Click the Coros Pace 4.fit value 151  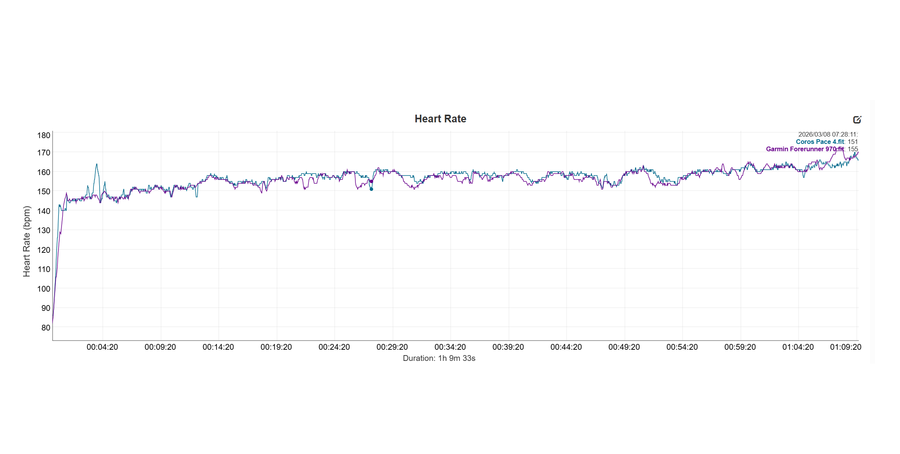(x=852, y=142)
